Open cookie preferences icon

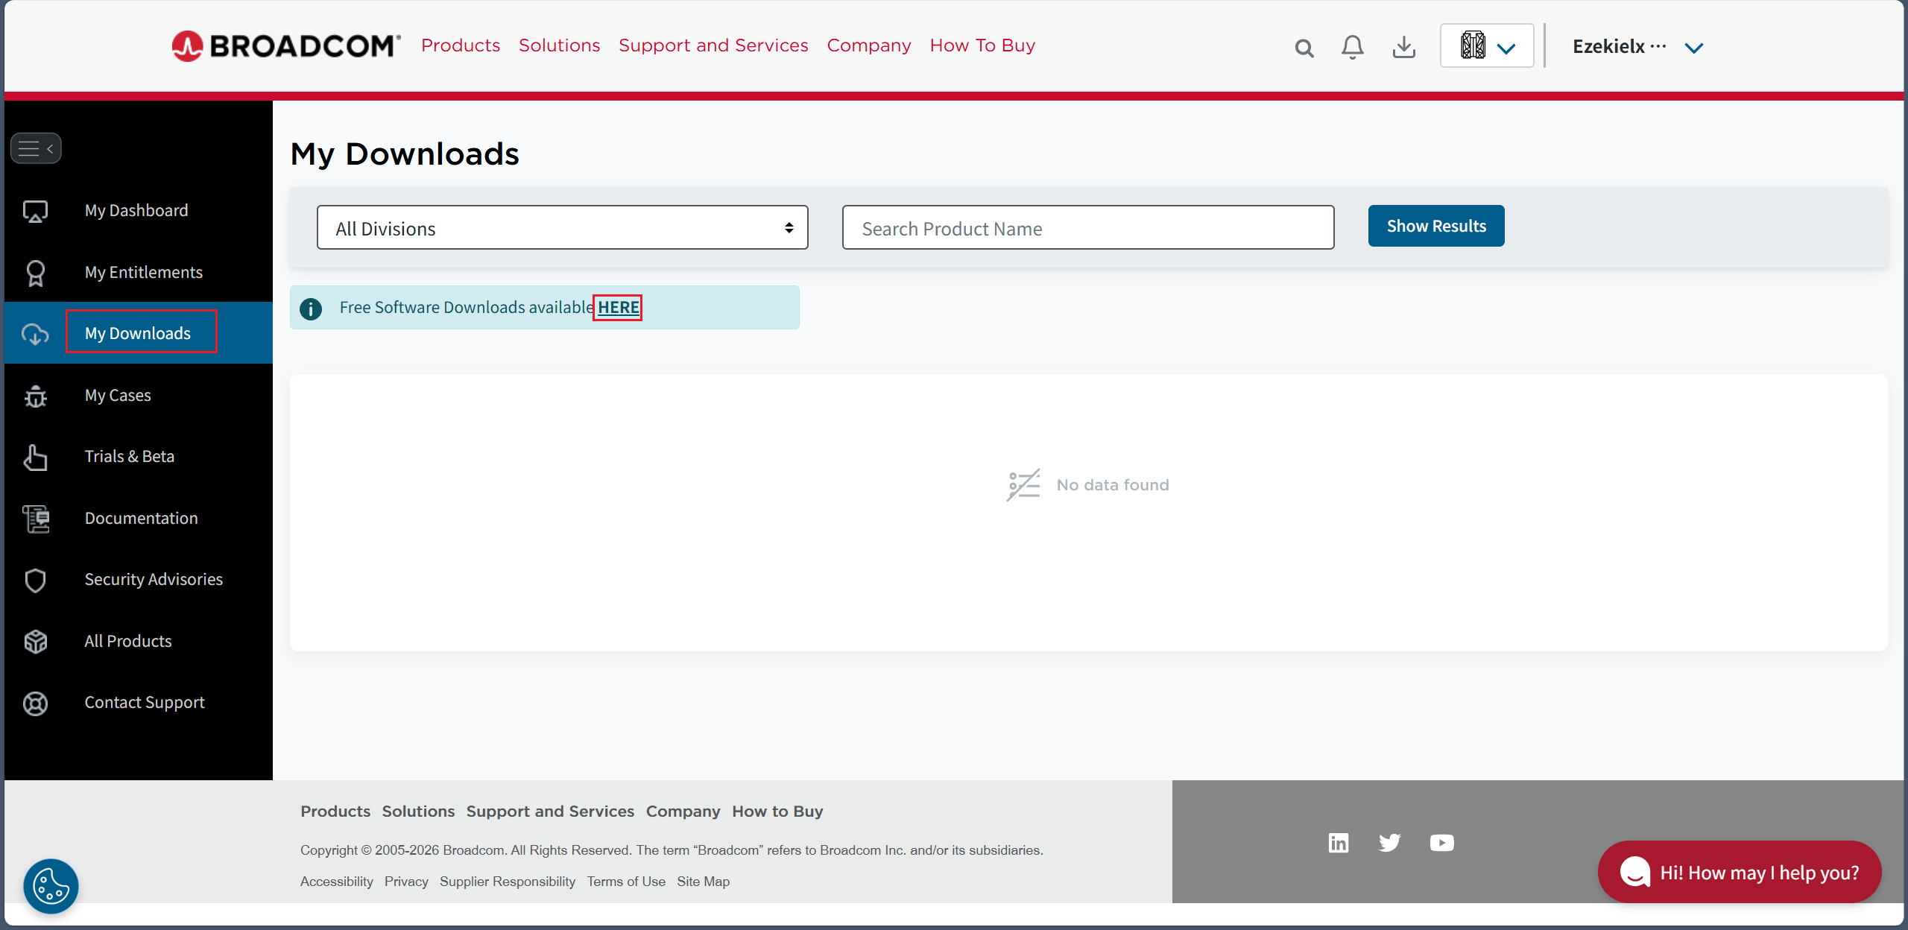pos(51,886)
